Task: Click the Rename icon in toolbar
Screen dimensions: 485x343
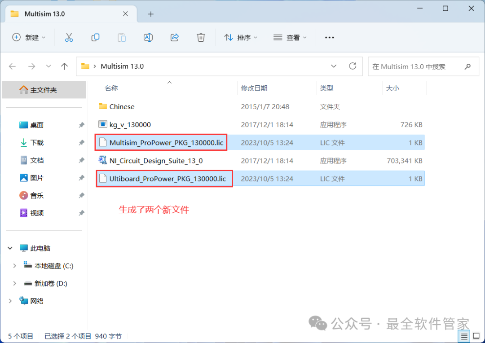Action: (148, 37)
